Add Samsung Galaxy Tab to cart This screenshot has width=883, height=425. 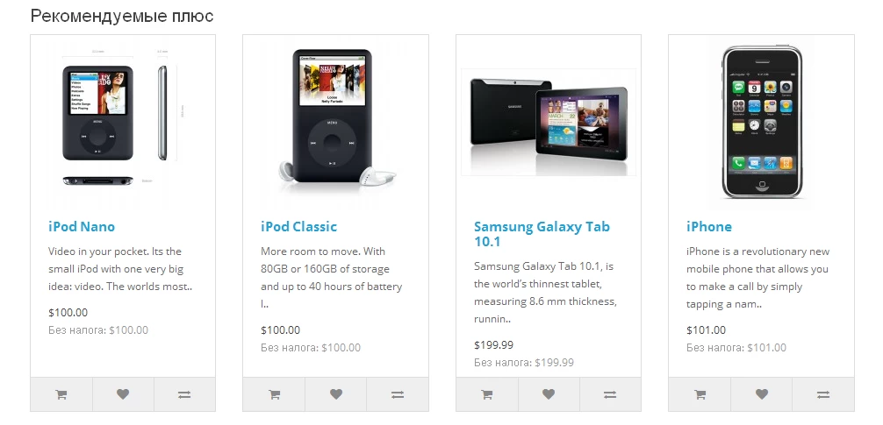(x=487, y=394)
